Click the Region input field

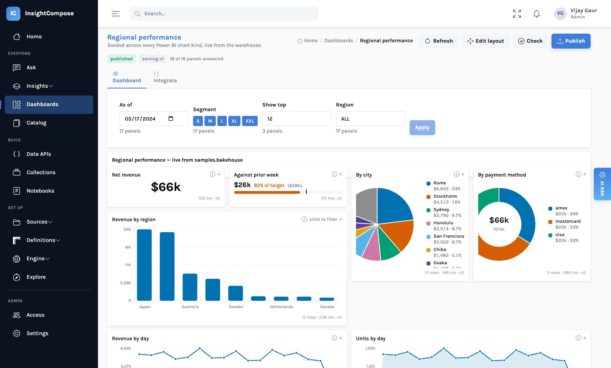coord(371,119)
